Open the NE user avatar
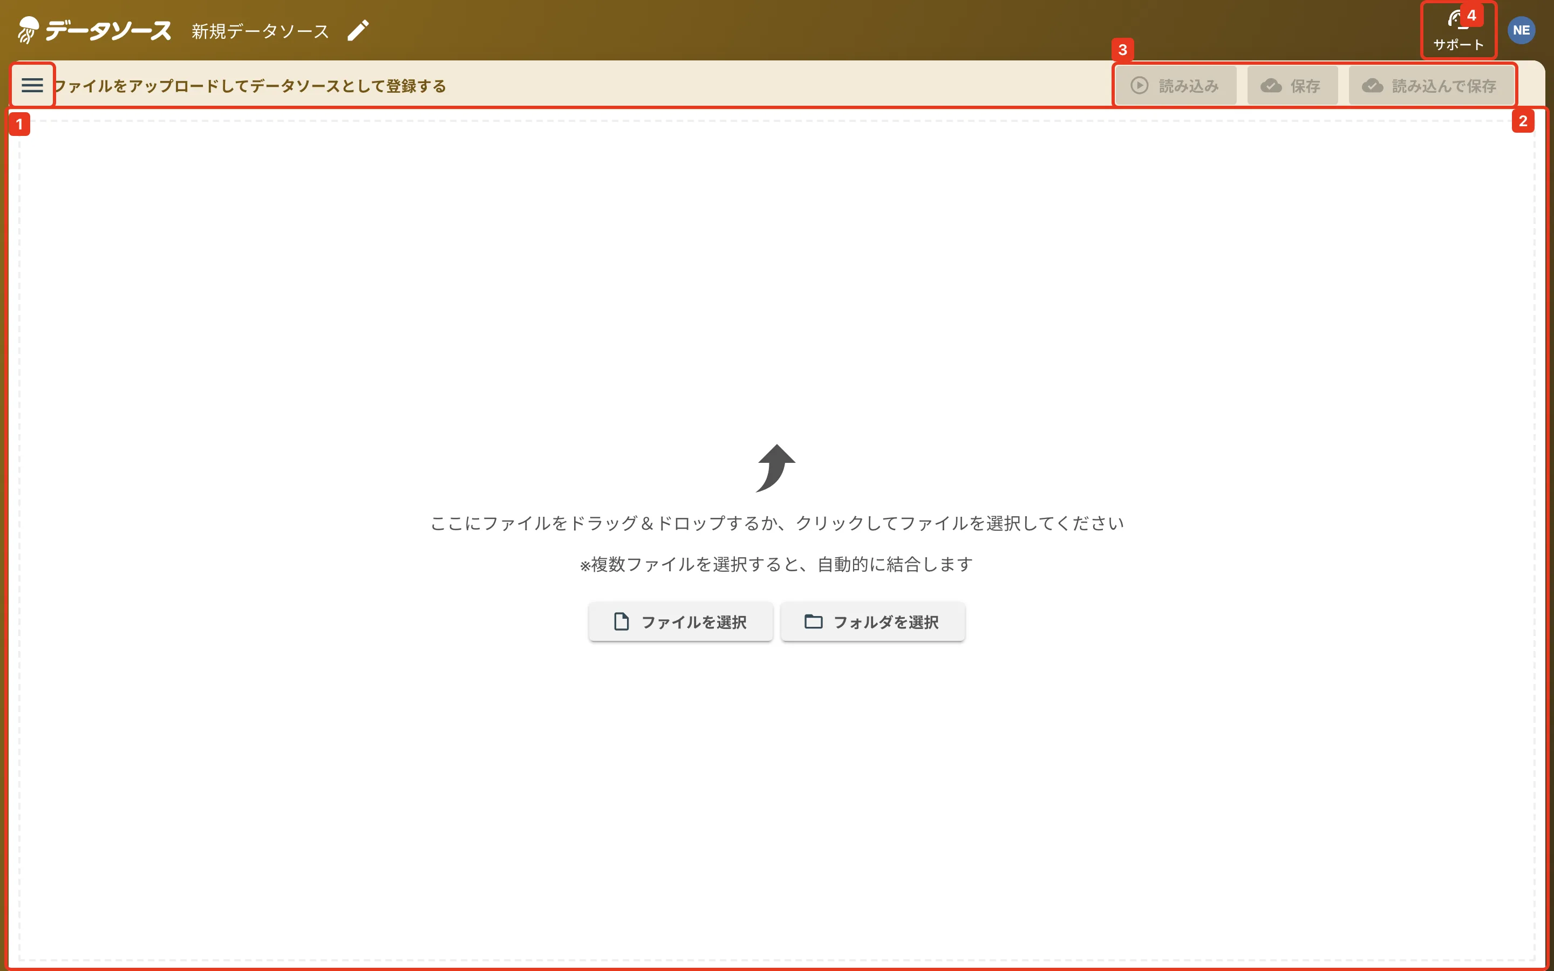1554x971 pixels. [x=1521, y=30]
